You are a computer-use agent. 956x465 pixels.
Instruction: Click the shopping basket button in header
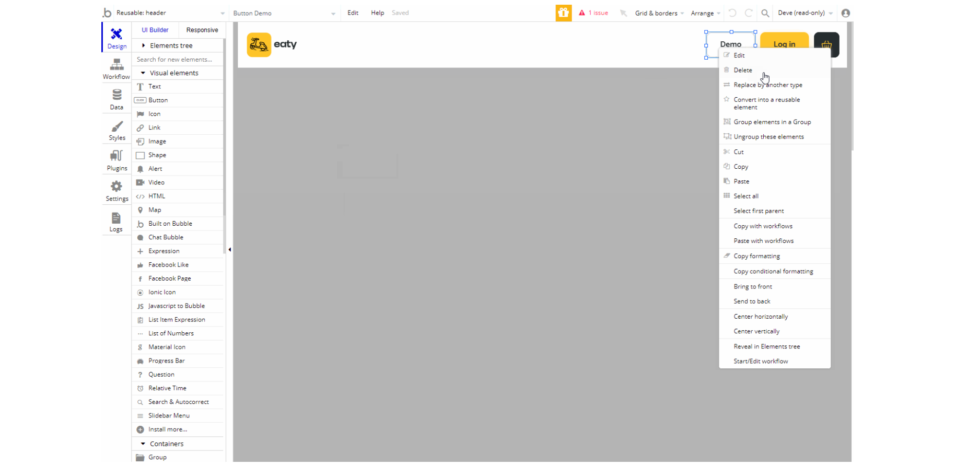[826, 44]
